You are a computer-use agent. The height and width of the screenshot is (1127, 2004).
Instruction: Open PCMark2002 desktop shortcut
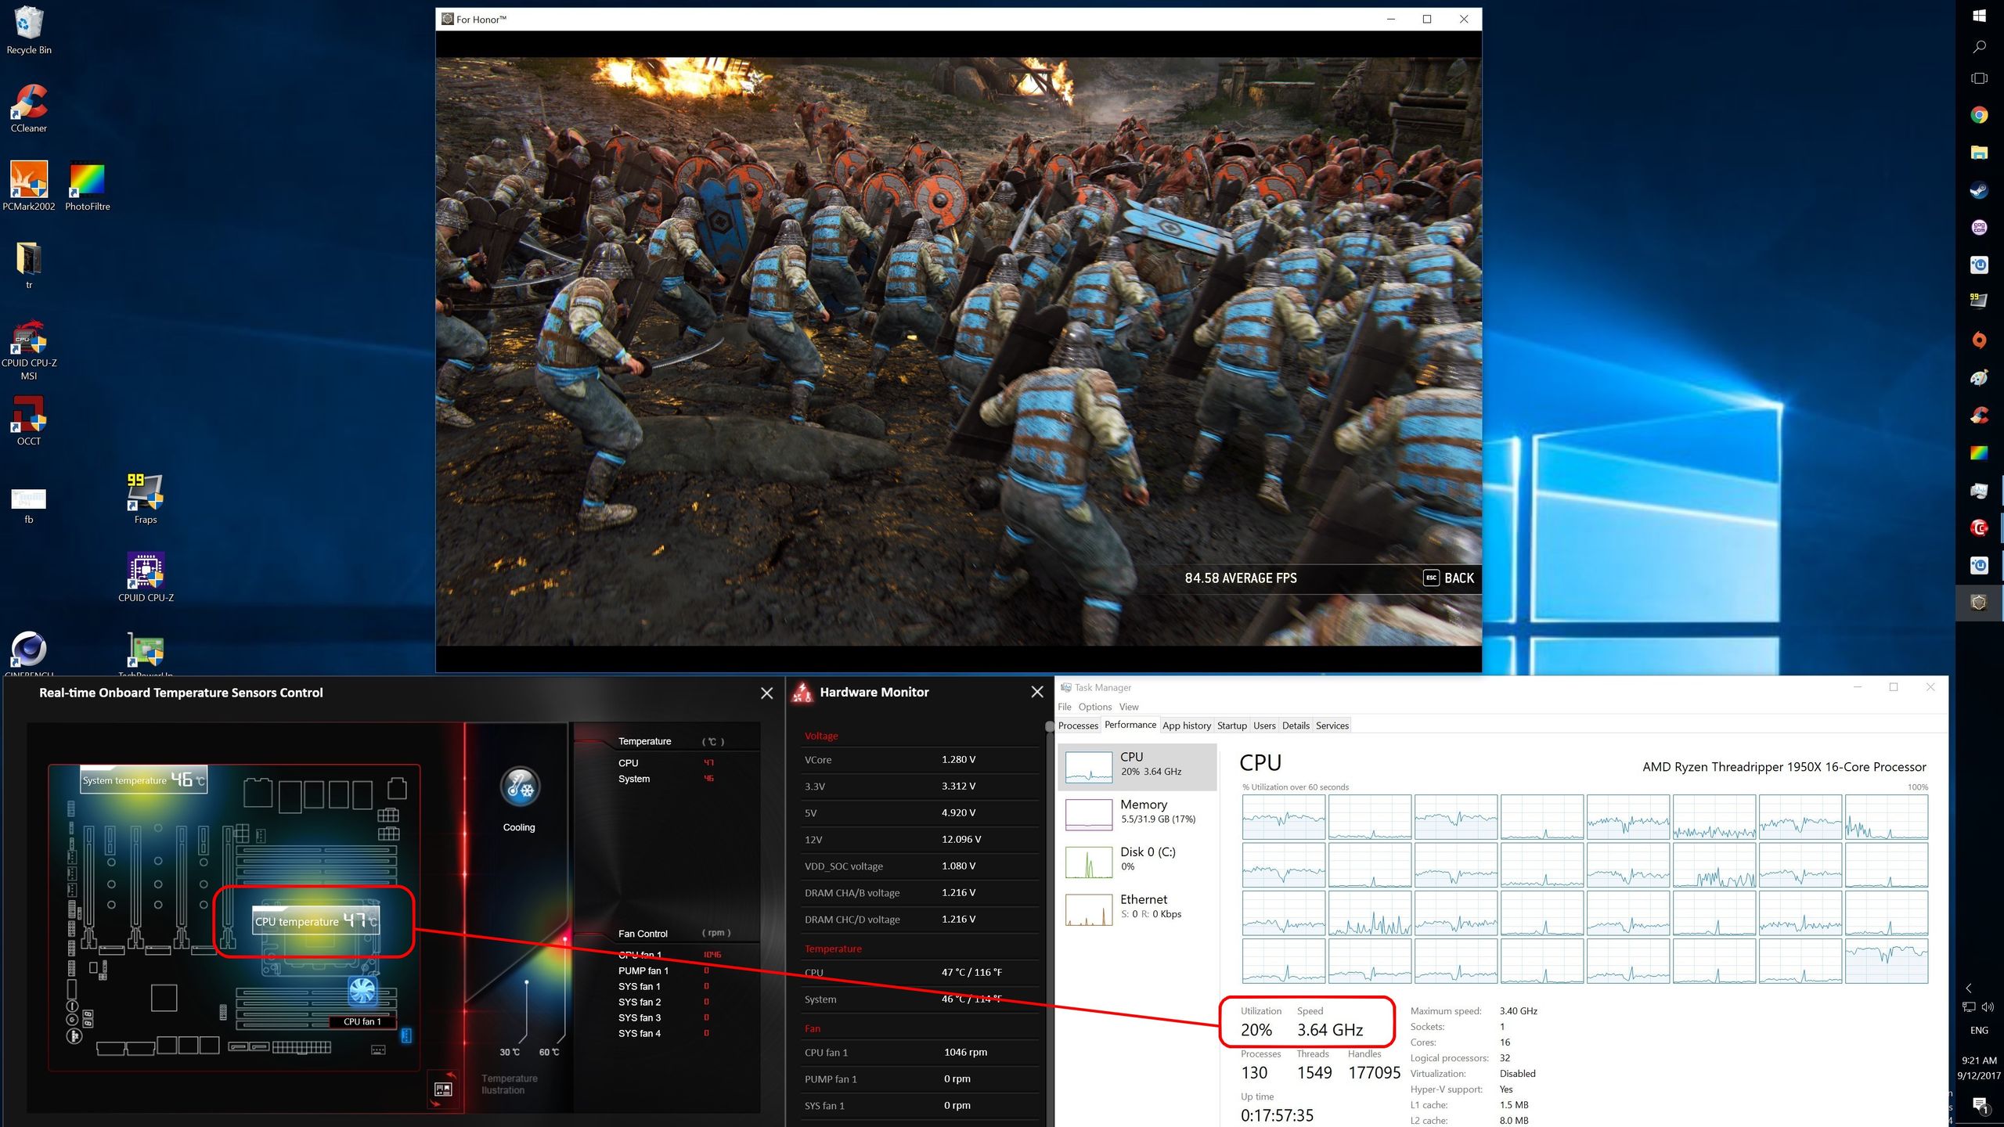[x=29, y=186]
